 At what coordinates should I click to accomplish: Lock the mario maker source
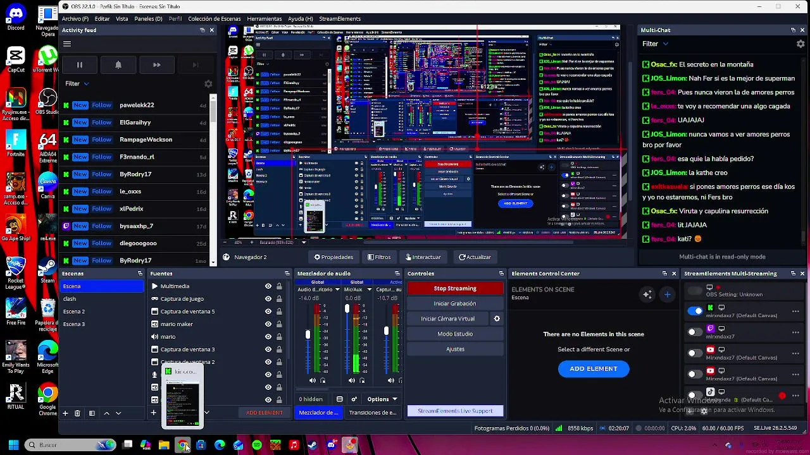point(279,324)
